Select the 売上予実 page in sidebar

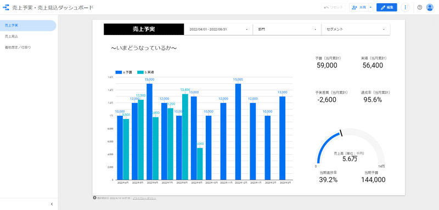(x=28, y=25)
